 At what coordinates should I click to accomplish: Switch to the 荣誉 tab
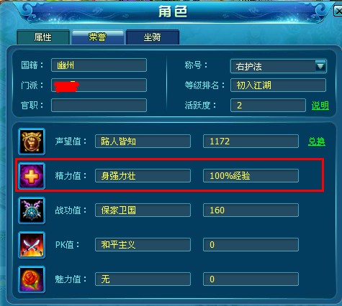click(x=98, y=37)
